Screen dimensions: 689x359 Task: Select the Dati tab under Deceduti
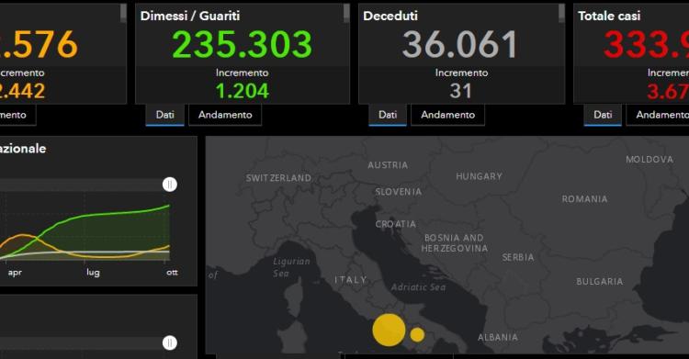point(388,115)
